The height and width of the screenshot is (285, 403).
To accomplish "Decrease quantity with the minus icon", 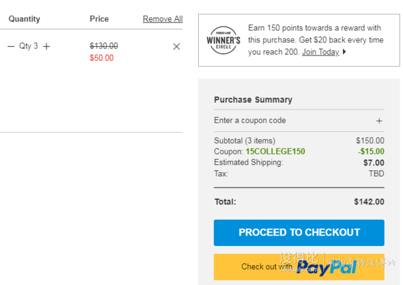I will pos(11,46).
